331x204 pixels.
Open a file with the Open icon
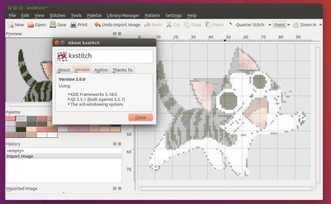click(x=31, y=25)
